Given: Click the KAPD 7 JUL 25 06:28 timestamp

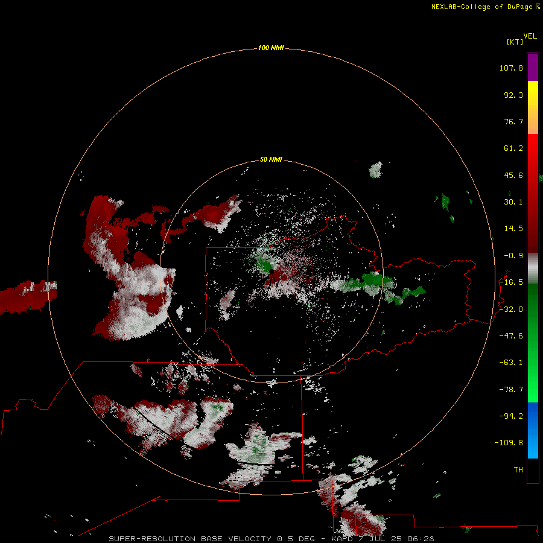Looking at the screenshot, I should [383, 539].
